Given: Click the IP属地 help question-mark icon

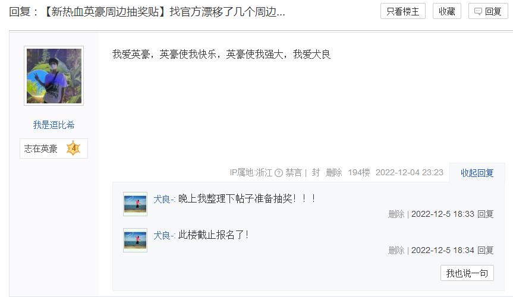Looking at the screenshot, I should [279, 173].
